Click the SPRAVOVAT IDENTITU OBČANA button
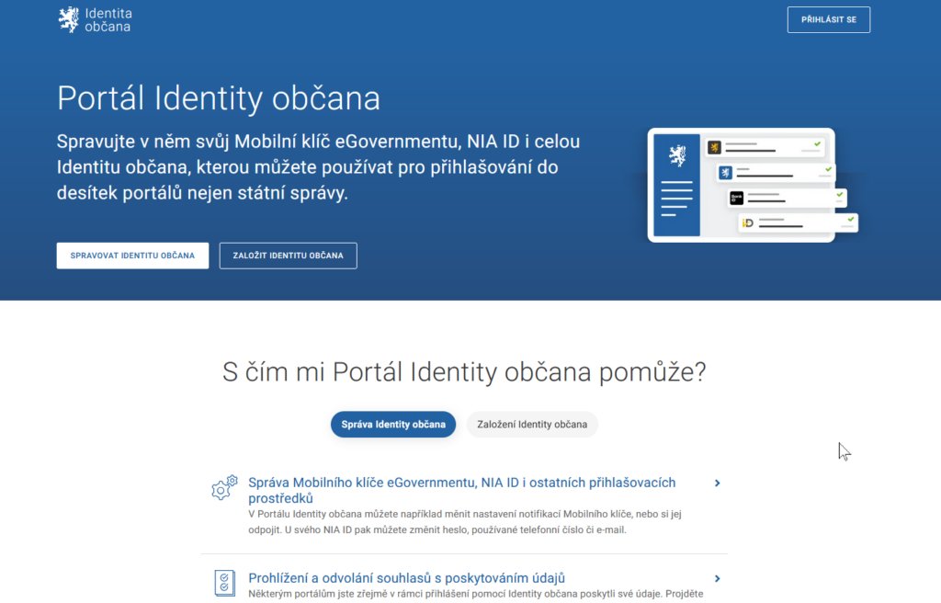Image resolution: width=941 pixels, height=603 pixels. click(132, 256)
